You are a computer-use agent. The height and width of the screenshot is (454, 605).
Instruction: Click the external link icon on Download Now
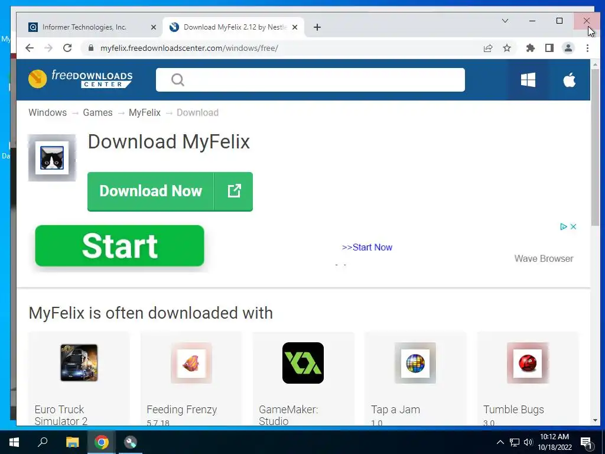click(x=234, y=191)
